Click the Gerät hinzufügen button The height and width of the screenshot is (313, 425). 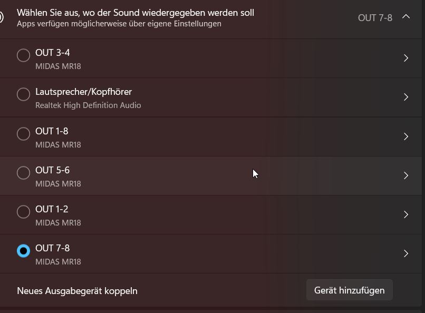click(x=350, y=290)
